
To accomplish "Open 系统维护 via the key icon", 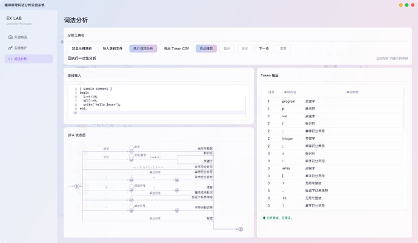I will point(10,48).
